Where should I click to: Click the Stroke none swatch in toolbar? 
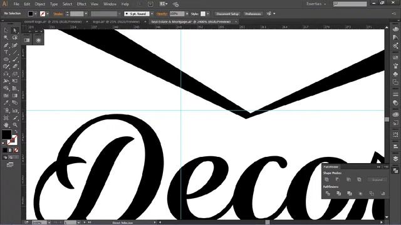pyautogui.click(x=13, y=140)
